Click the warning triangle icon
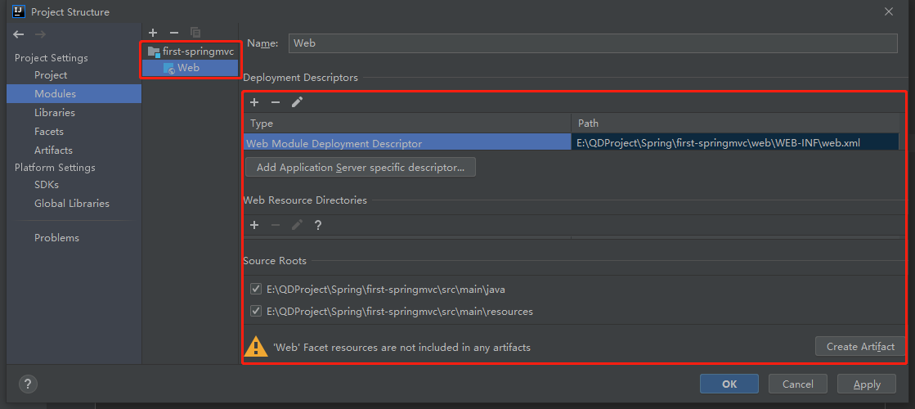 [256, 347]
